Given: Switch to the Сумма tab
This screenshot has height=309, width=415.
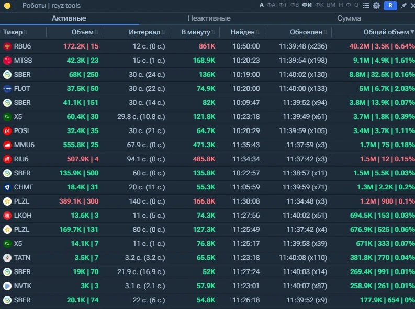Looking at the screenshot, I should point(349,18).
